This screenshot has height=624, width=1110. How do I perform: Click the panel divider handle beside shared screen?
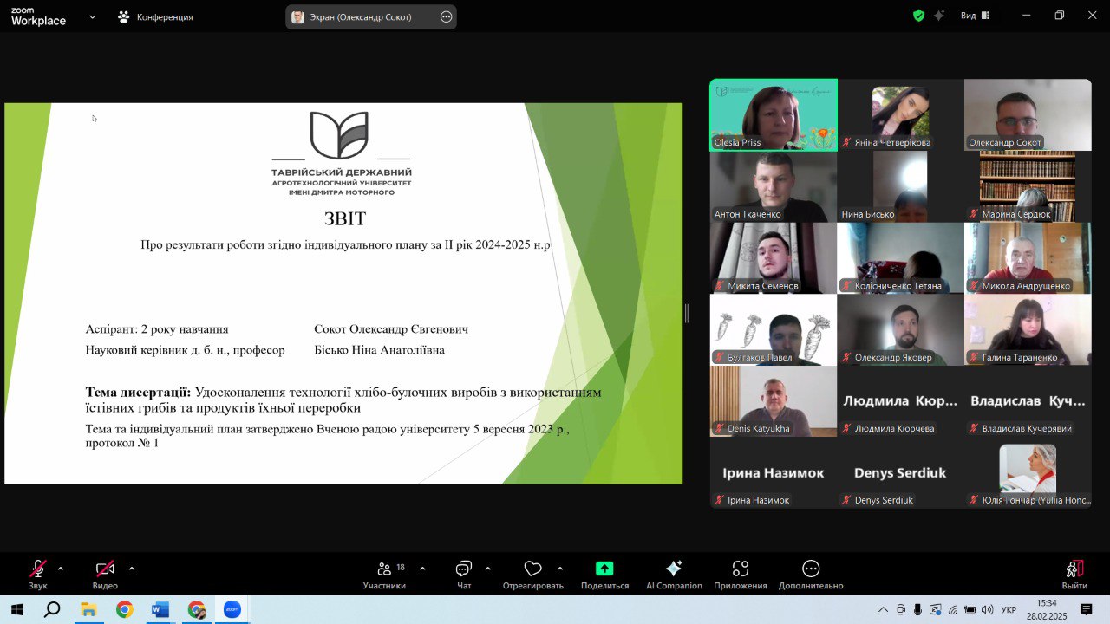pyautogui.click(x=687, y=314)
